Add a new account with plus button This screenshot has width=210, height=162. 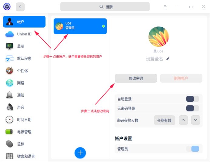[x=80, y=153]
